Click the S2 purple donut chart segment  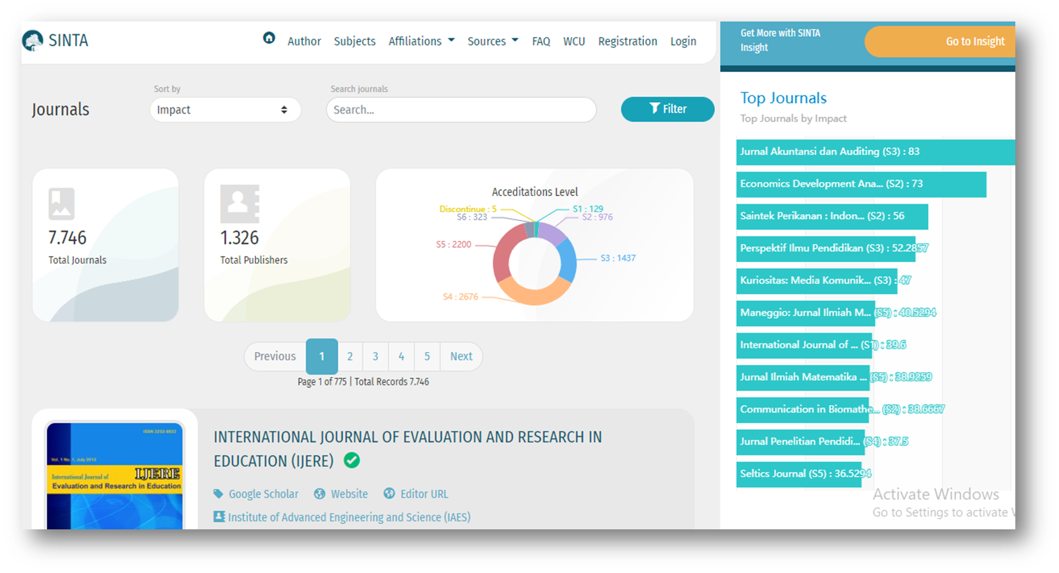552,233
